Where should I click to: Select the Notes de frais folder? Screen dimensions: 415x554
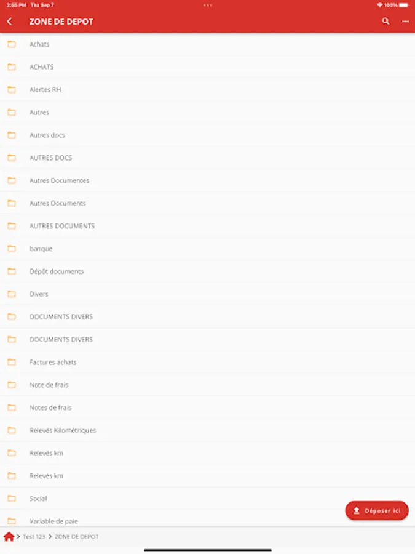tap(208, 407)
